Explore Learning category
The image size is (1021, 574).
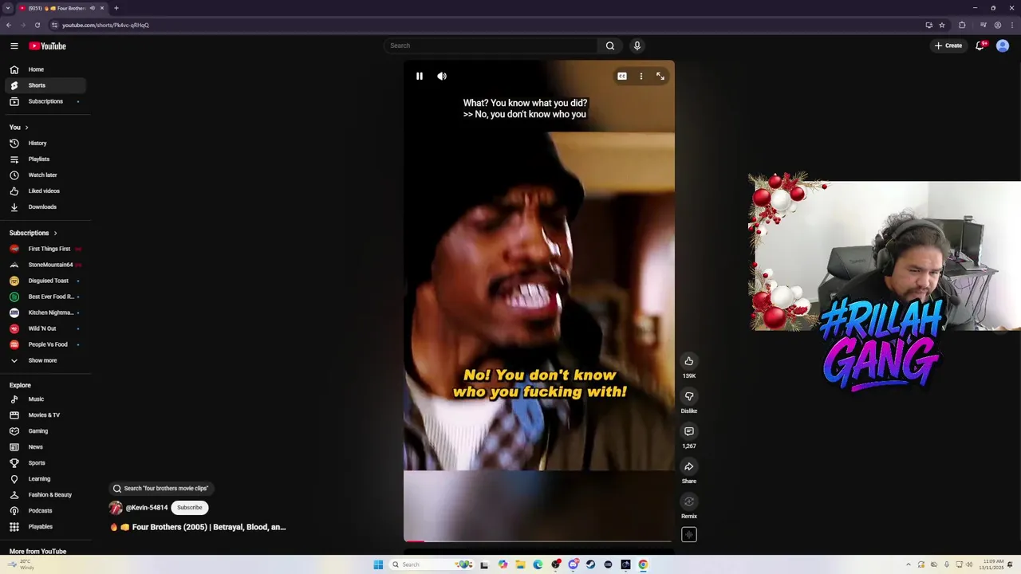click(45, 479)
